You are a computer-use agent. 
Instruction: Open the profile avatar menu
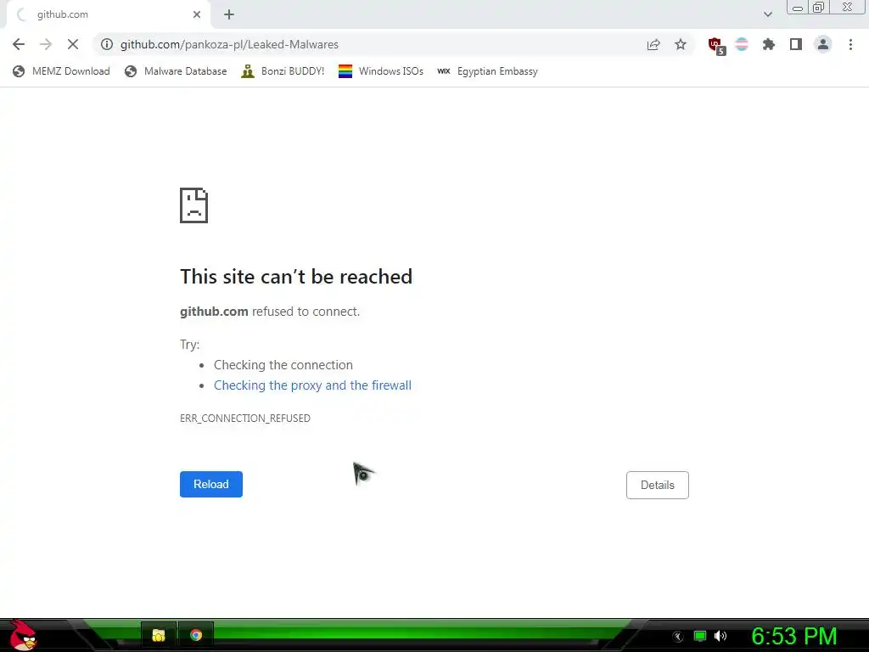pos(823,44)
